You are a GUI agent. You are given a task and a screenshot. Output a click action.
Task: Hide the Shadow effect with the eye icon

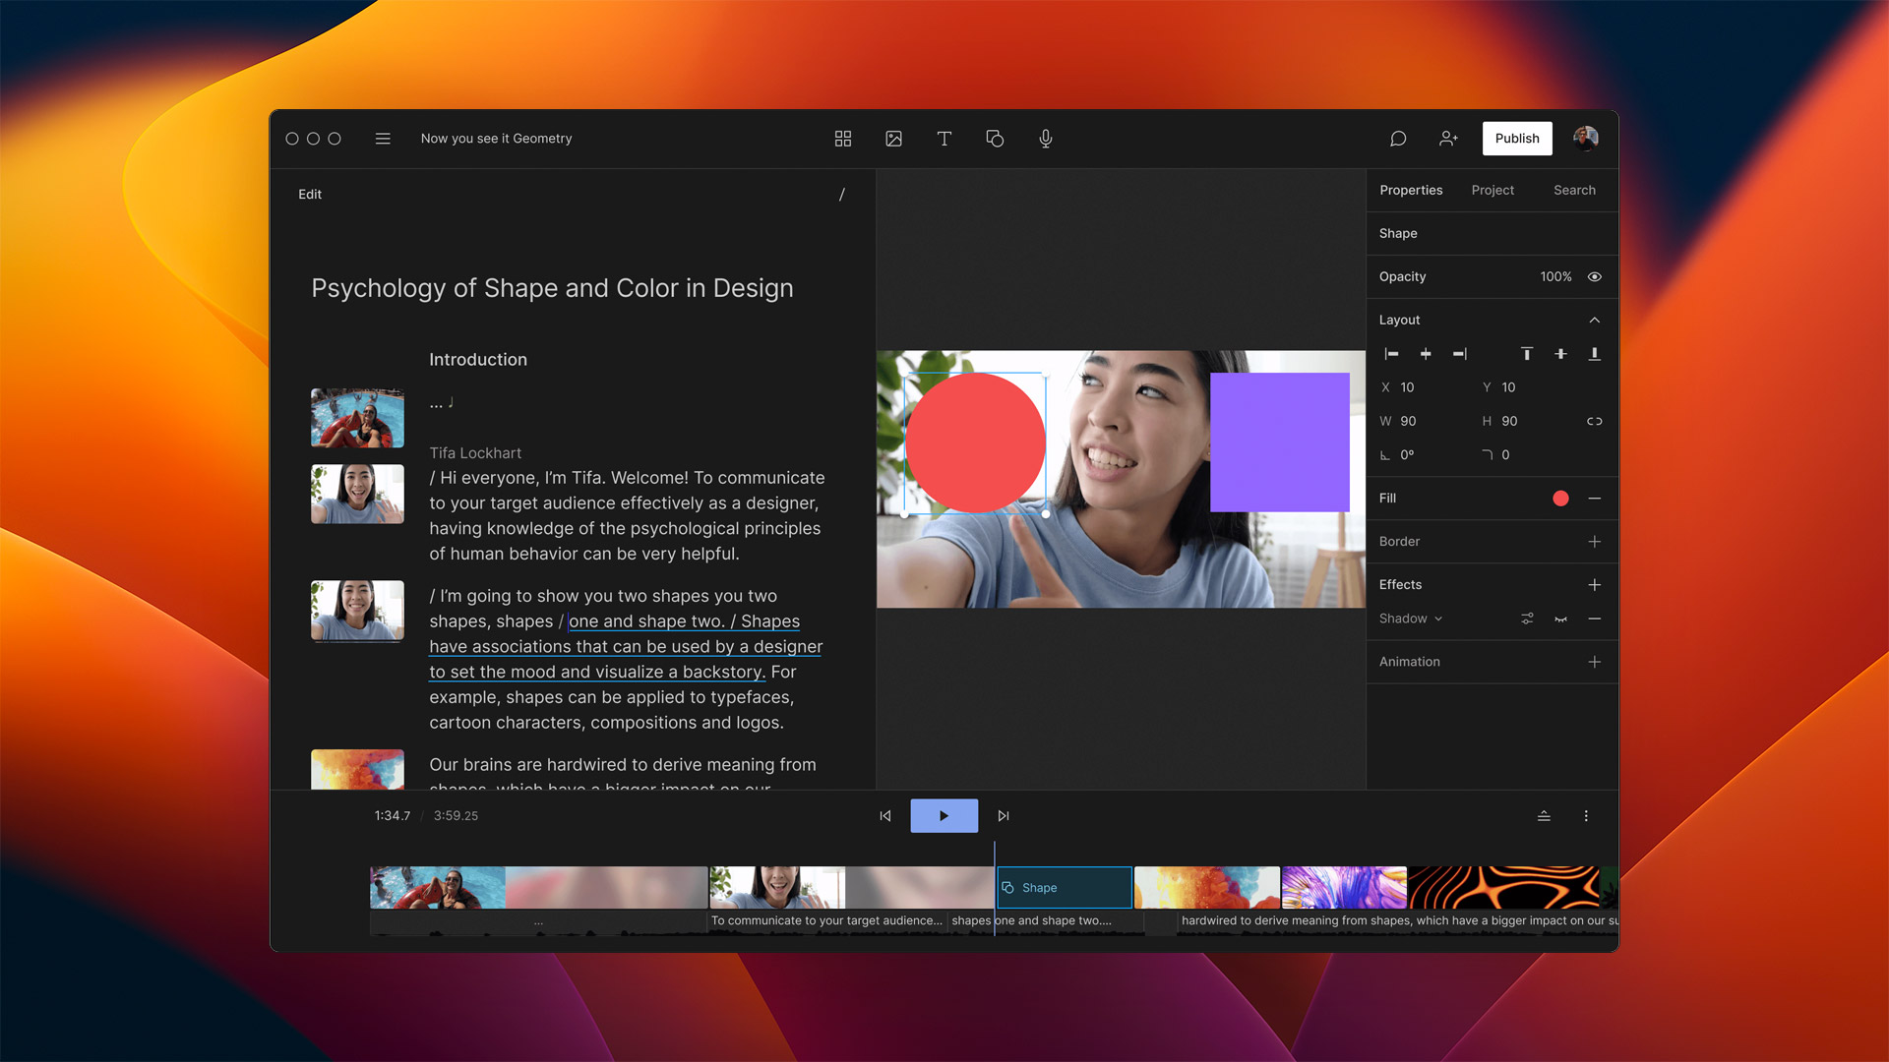(1561, 619)
